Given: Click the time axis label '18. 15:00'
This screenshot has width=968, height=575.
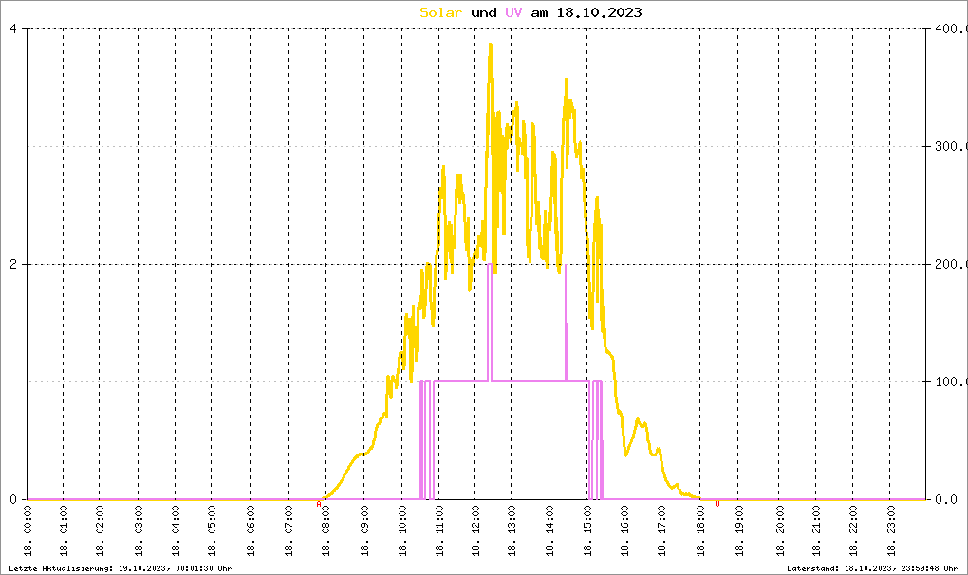Looking at the screenshot, I should pyautogui.click(x=587, y=530).
